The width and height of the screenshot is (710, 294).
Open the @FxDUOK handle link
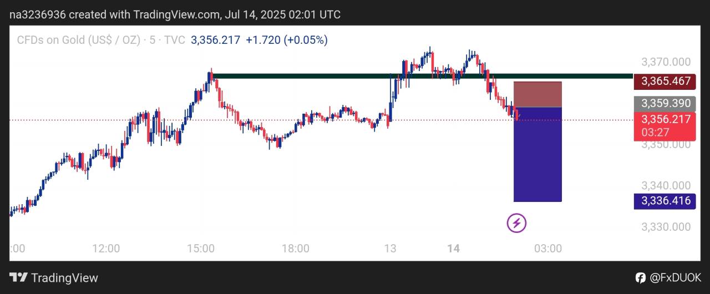click(x=676, y=278)
